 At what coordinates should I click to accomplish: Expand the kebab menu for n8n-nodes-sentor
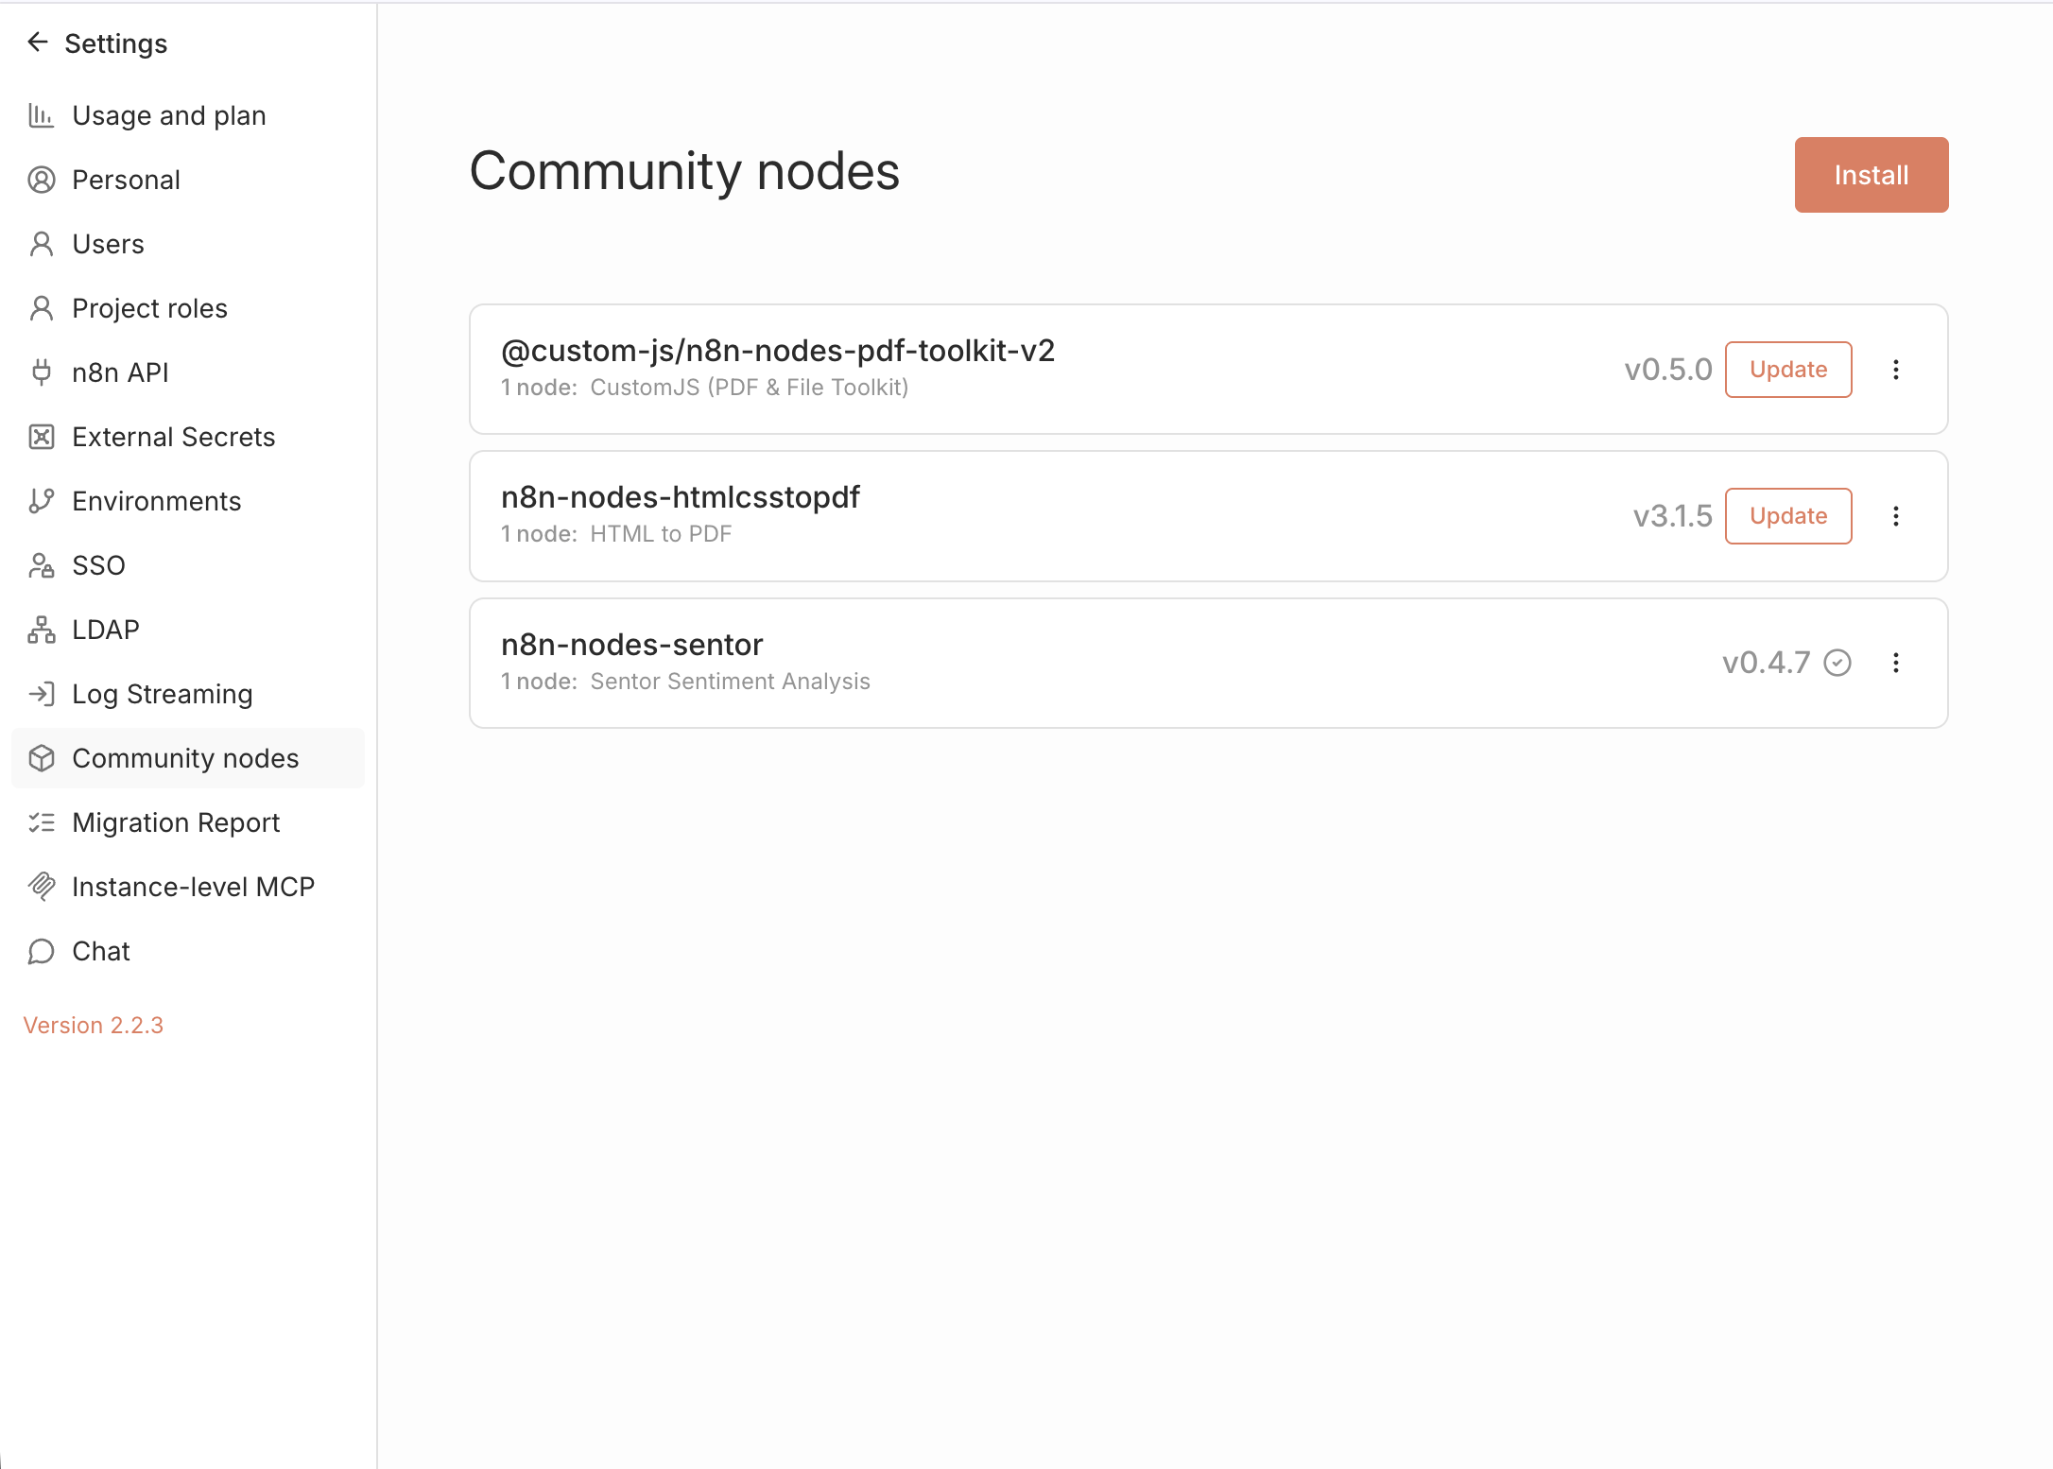coord(1895,663)
